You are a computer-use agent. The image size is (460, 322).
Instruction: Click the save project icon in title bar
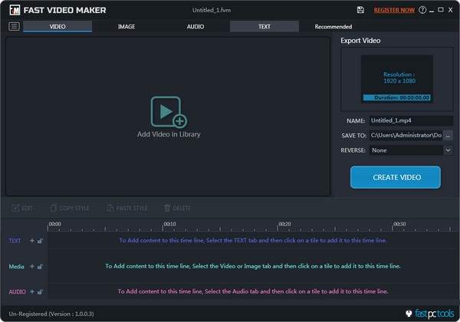pos(360,10)
